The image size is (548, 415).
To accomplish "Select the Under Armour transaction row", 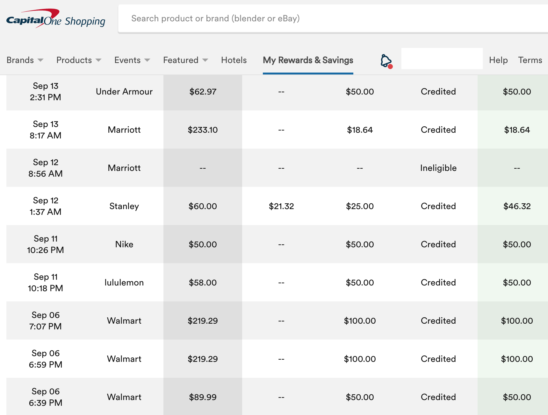I will (124, 92).
